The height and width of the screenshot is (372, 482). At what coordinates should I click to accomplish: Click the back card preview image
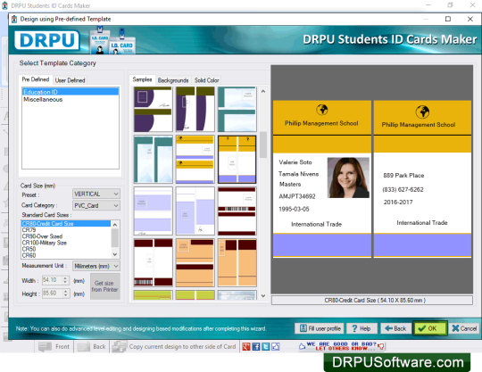click(422, 178)
